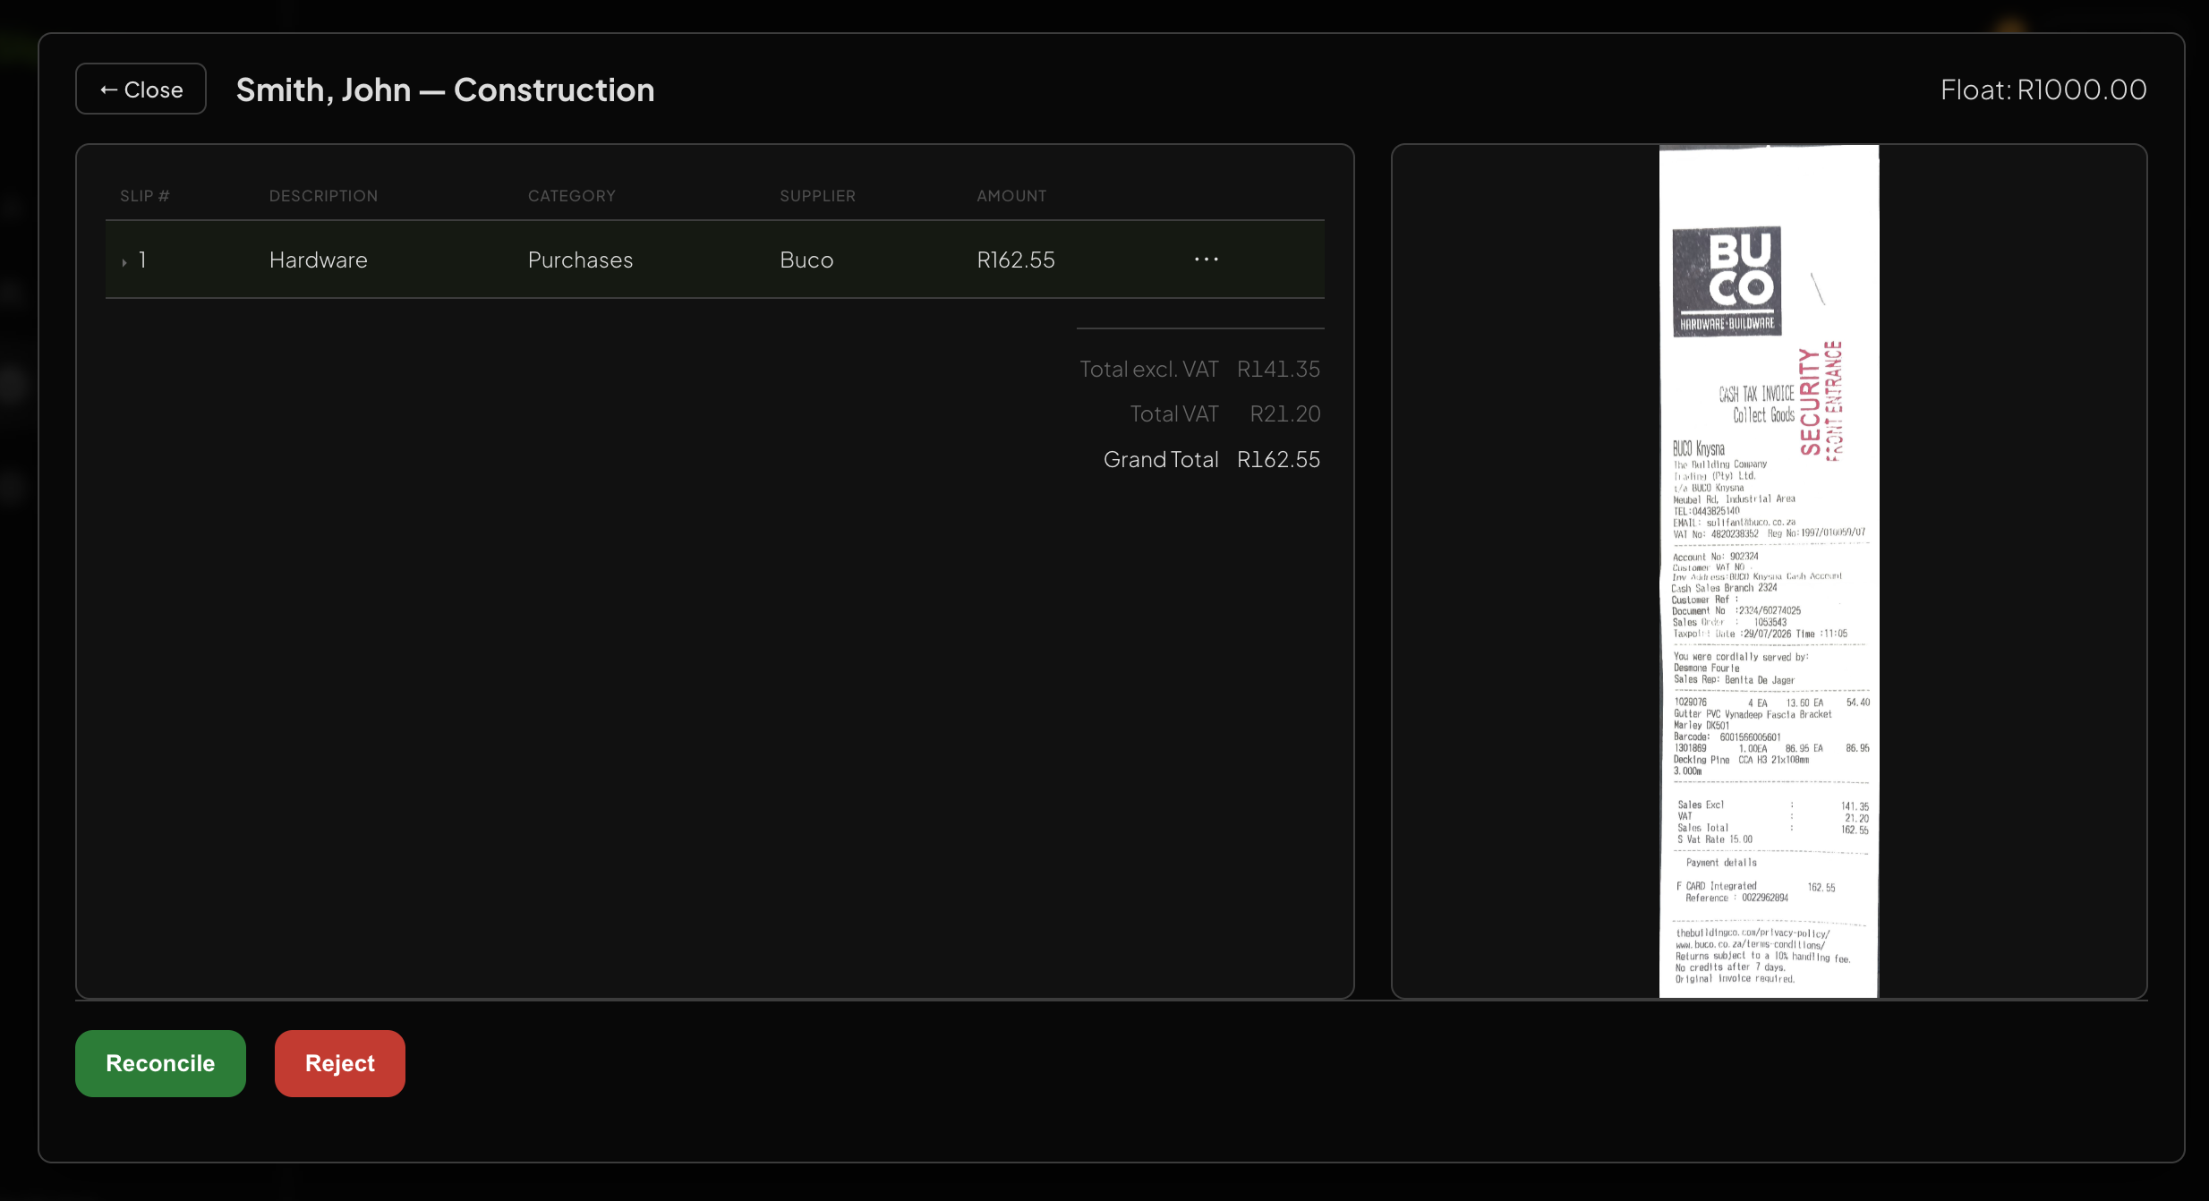Select the Buco supplier cell
The image size is (2209, 1201).
[806, 260]
